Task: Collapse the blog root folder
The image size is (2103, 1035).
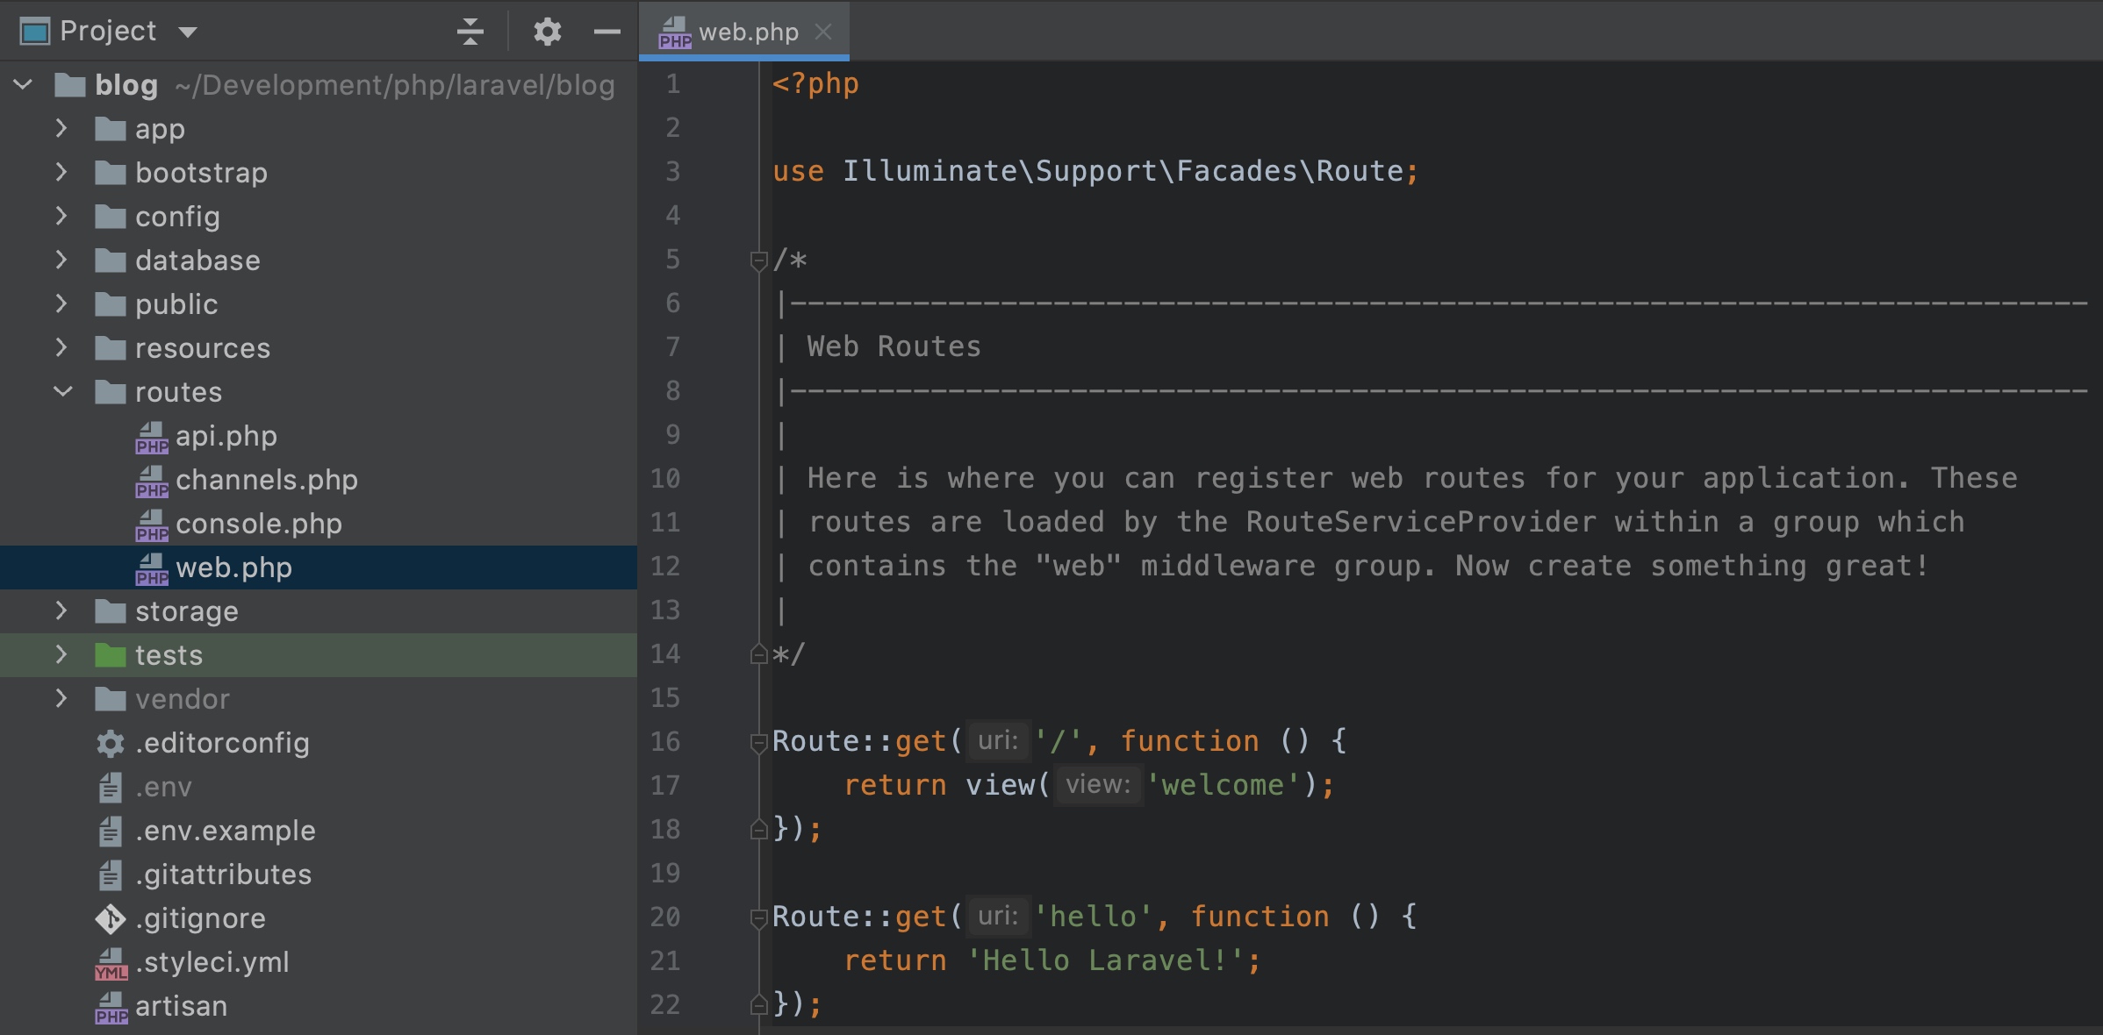Action: click(x=23, y=85)
